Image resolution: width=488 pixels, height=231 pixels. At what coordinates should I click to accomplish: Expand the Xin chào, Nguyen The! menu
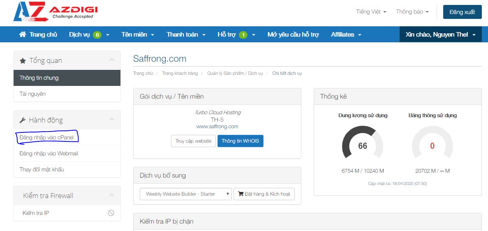(x=440, y=35)
